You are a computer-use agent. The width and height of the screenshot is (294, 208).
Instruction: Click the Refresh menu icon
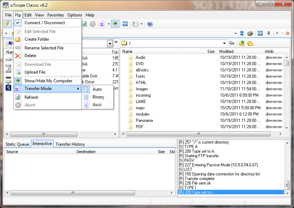coord(18,97)
